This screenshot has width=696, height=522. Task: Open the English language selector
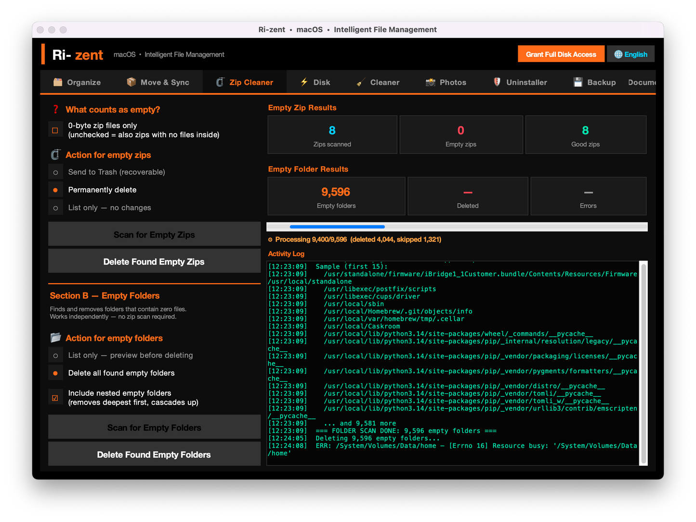tap(630, 54)
